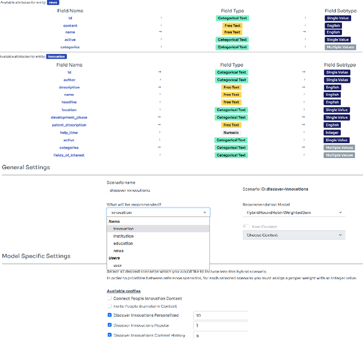Choose education option in dropdown list
The height and width of the screenshot is (339, 363).
(x=123, y=243)
